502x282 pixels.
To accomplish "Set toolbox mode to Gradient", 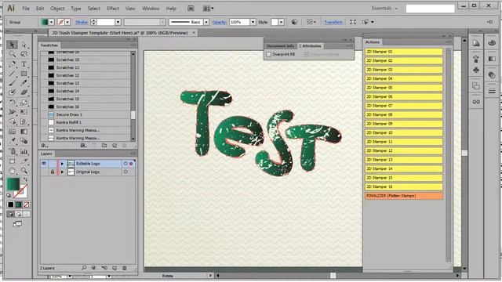I will [19, 204].
